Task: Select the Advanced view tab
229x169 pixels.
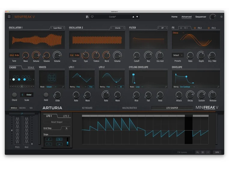Action: [x=187, y=17]
